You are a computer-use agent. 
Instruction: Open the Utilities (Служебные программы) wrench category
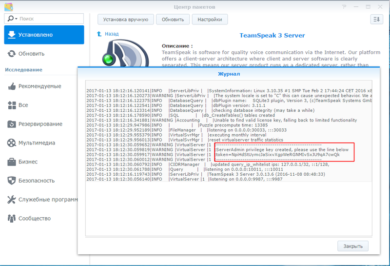coord(12,200)
